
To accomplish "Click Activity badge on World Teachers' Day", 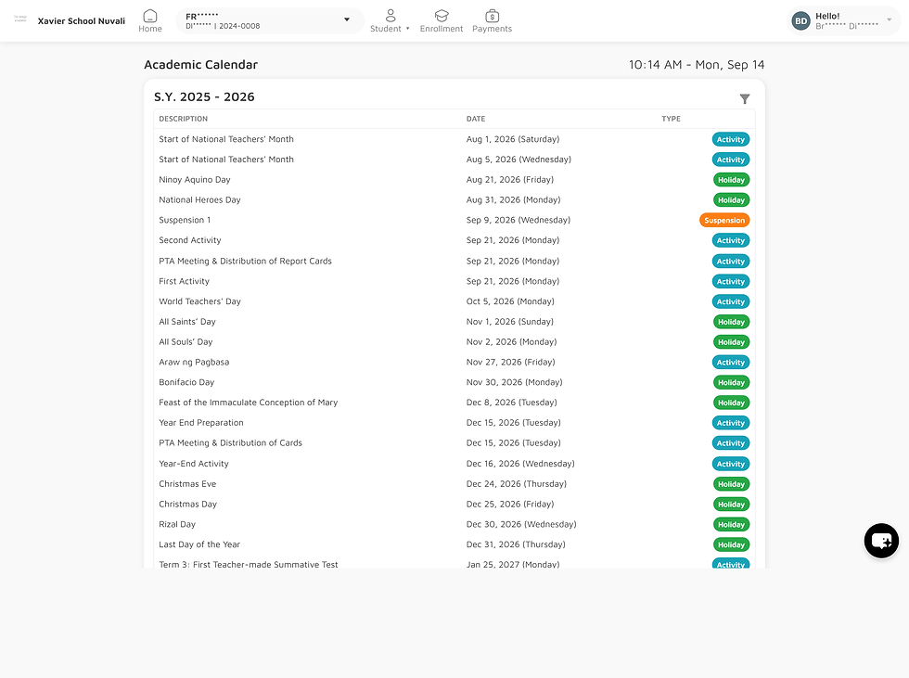I will (731, 301).
